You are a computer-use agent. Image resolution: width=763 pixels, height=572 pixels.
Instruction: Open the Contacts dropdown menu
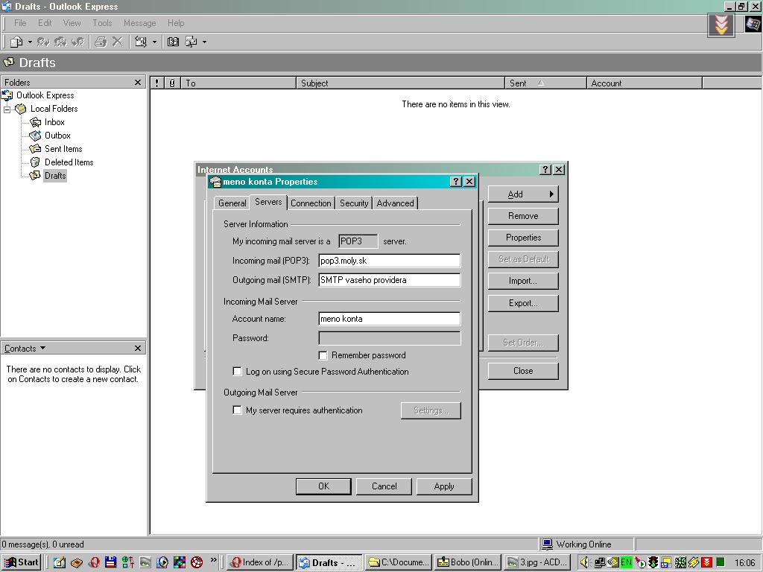click(x=25, y=349)
